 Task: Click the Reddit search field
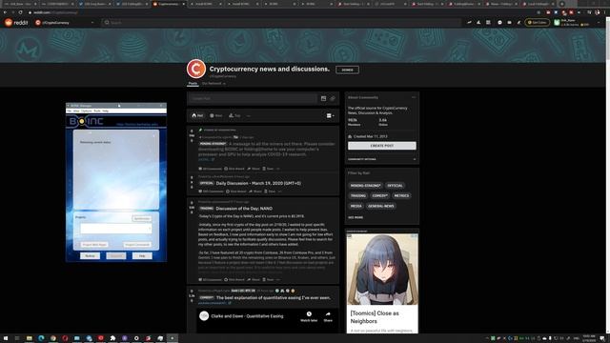[281, 23]
